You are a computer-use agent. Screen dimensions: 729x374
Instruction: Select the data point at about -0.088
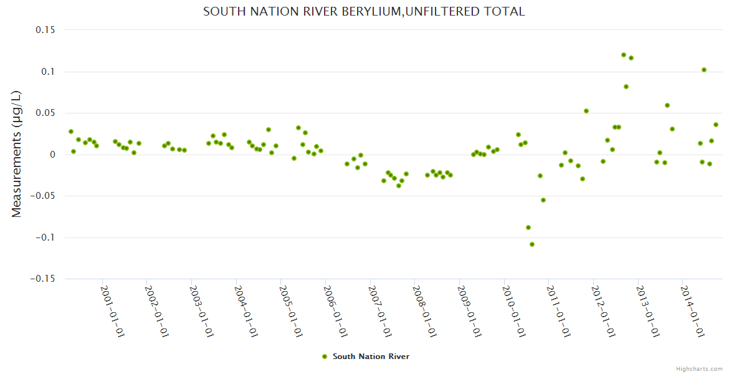click(x=528, y=228)
